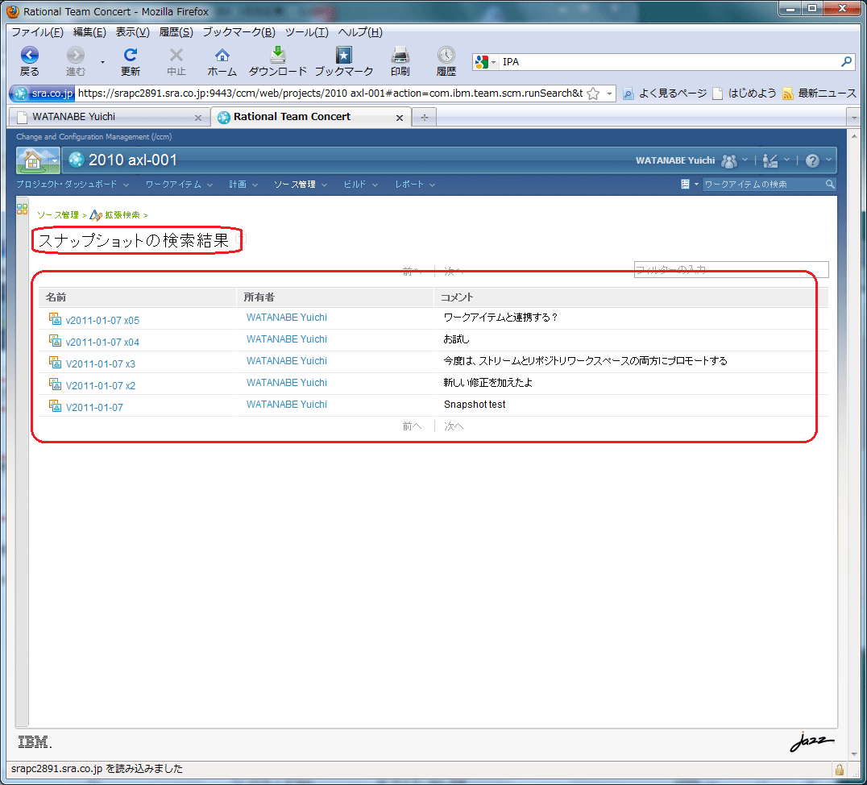Click the work item search magnifier icon
Viewport: 867px width, 785px height.
pos(830,185)
